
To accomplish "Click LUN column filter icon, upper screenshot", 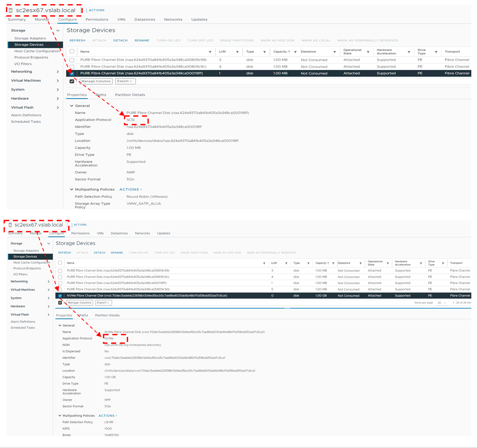I will tap(237, 52).
